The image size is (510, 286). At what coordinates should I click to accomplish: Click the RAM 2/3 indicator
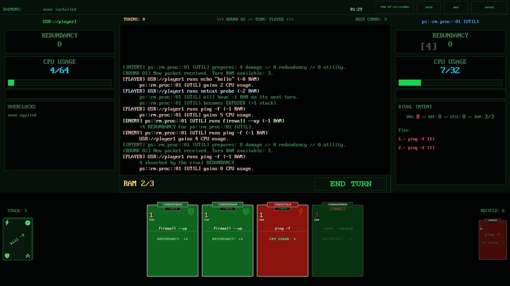139,184
